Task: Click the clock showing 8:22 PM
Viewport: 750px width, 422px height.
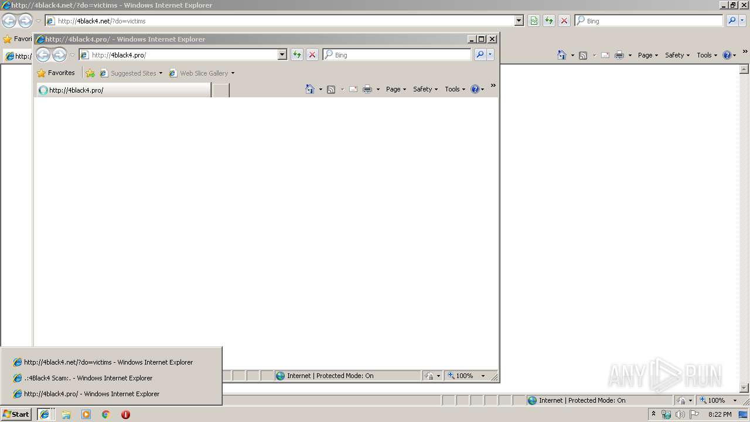Action: [720, 414]
